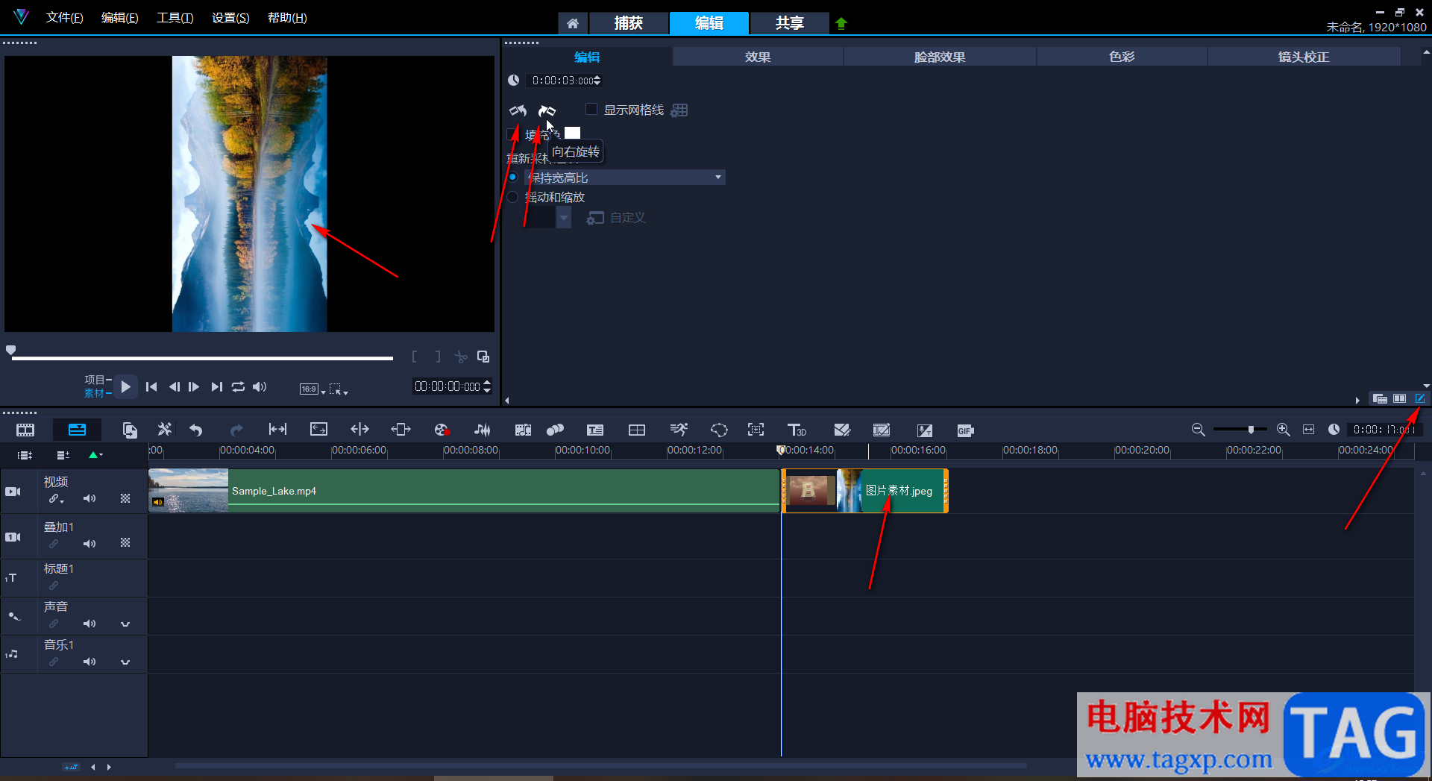Screen dimensions: 1432x781
Task: Pick the white fill color swatch
Action: coord(572,133)
